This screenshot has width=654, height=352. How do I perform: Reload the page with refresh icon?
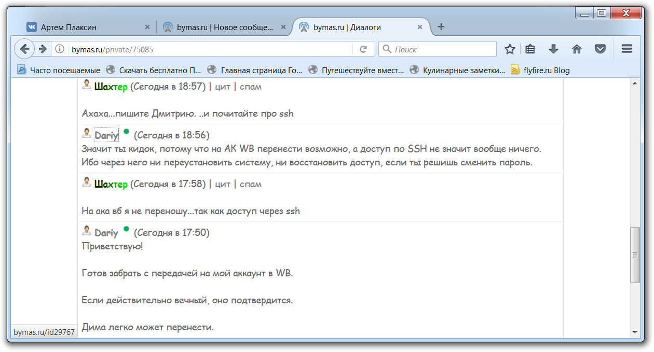(x=363, y=49)
